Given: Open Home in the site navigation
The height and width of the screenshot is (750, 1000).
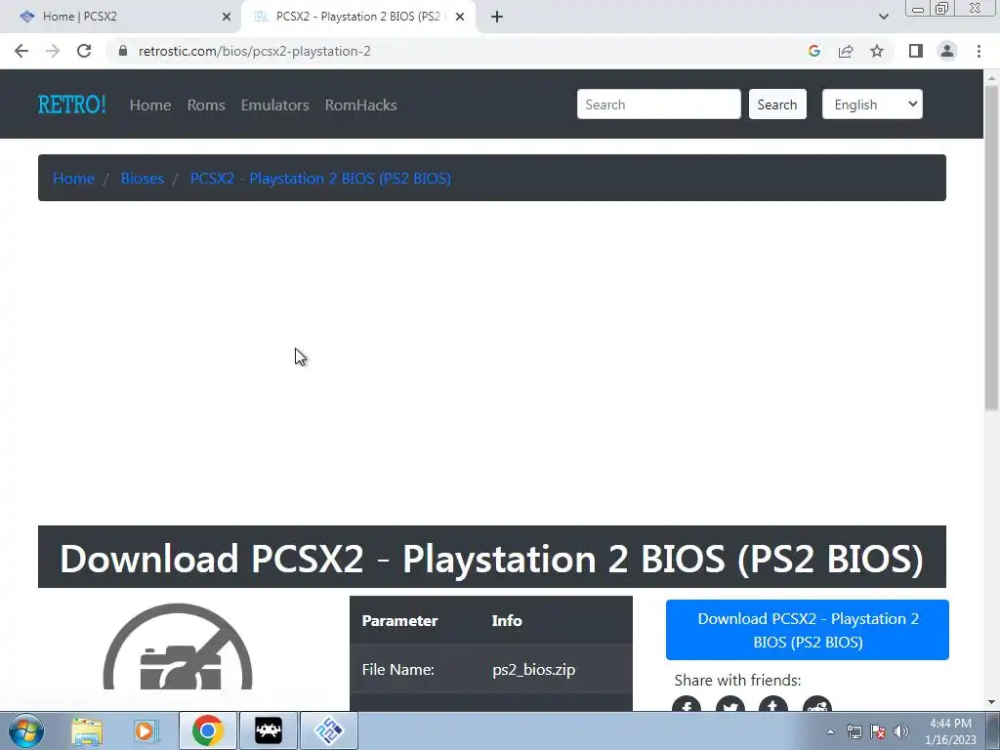Looking at the screenshot, I should click(149, 104).
